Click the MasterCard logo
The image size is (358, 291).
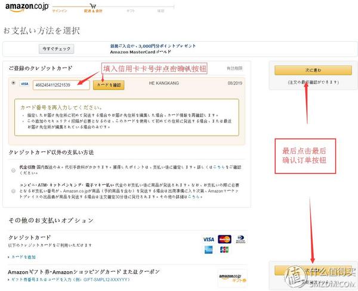[x=224, y=239]
